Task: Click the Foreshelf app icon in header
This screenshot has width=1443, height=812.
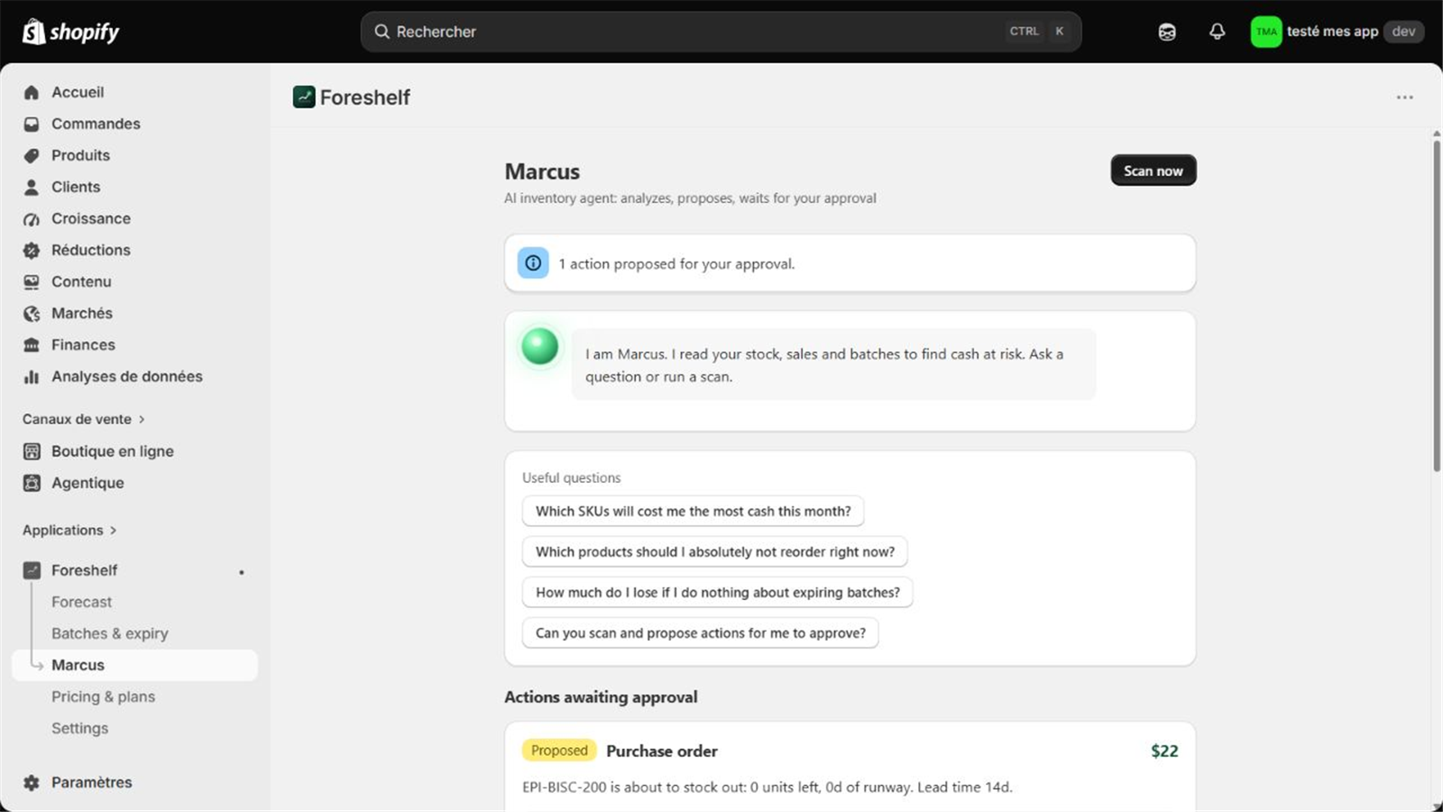Action: 304,97
